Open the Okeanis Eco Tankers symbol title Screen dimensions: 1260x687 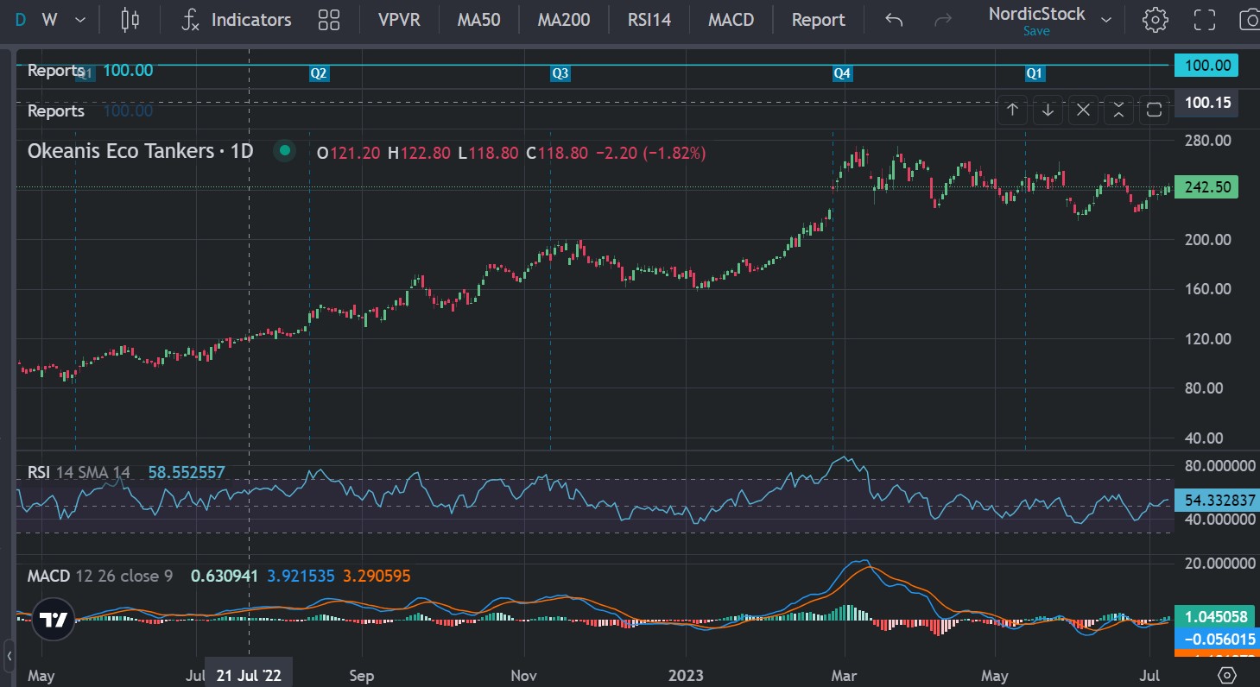[140, 151]
